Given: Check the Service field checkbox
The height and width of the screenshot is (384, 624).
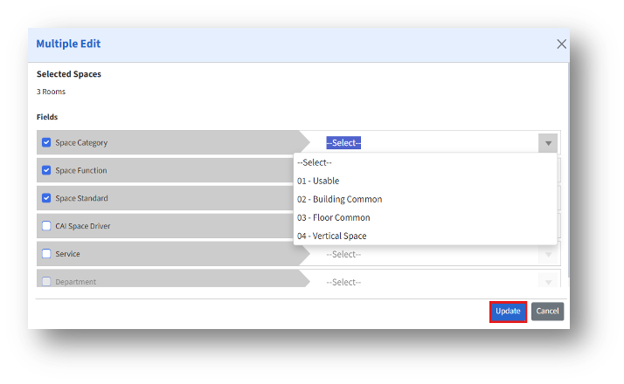Looking at the screenshot, I should tap(46, 254).
